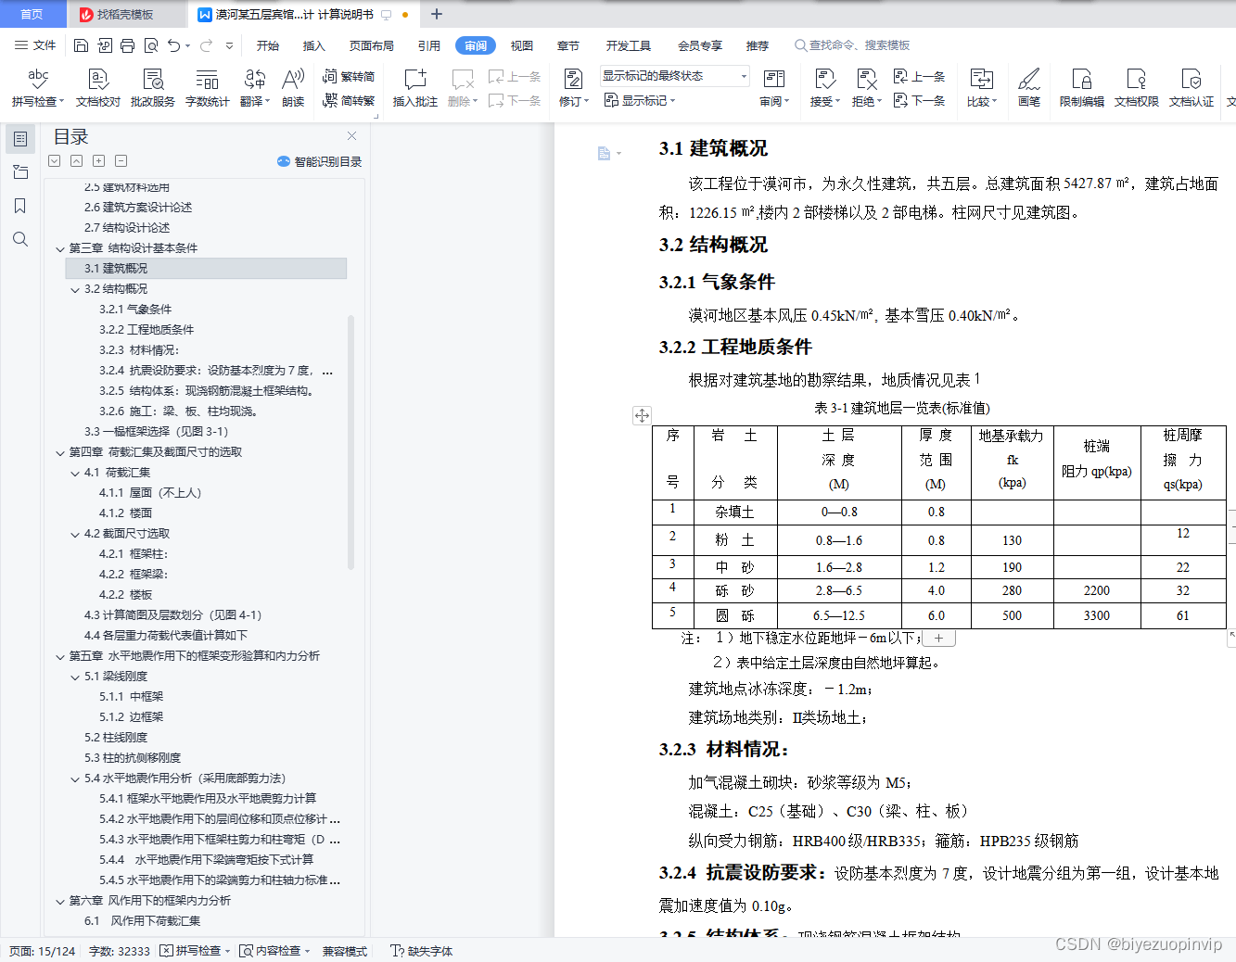Click 智能识别目录 button
This screenshot has height=962, width=1236.
pyautogui.click(x=319, y=161)
